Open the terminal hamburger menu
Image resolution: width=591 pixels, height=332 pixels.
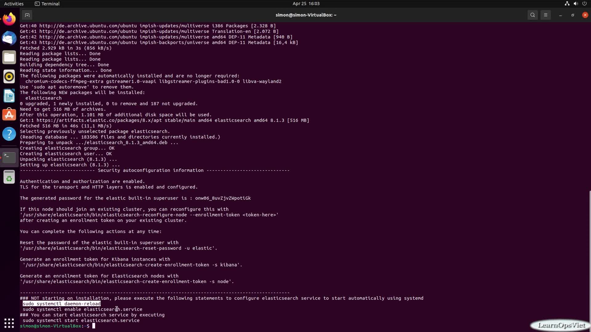coord(545,15)
